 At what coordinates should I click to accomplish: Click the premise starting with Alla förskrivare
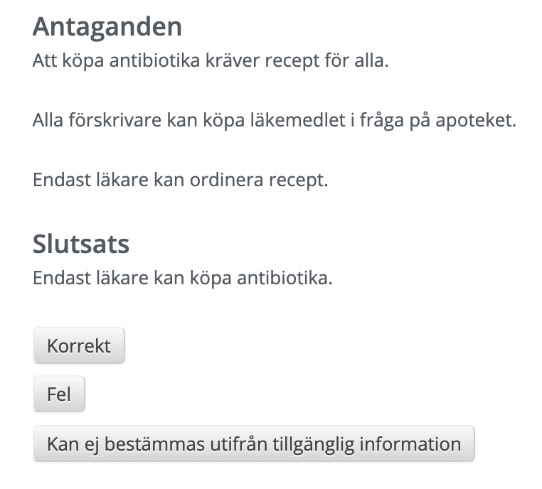pyautogui.click(x=275, y=121)
